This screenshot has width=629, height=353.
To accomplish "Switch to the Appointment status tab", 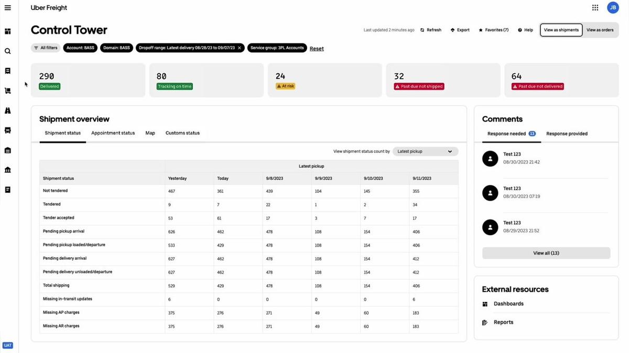I will click(113, 133).
